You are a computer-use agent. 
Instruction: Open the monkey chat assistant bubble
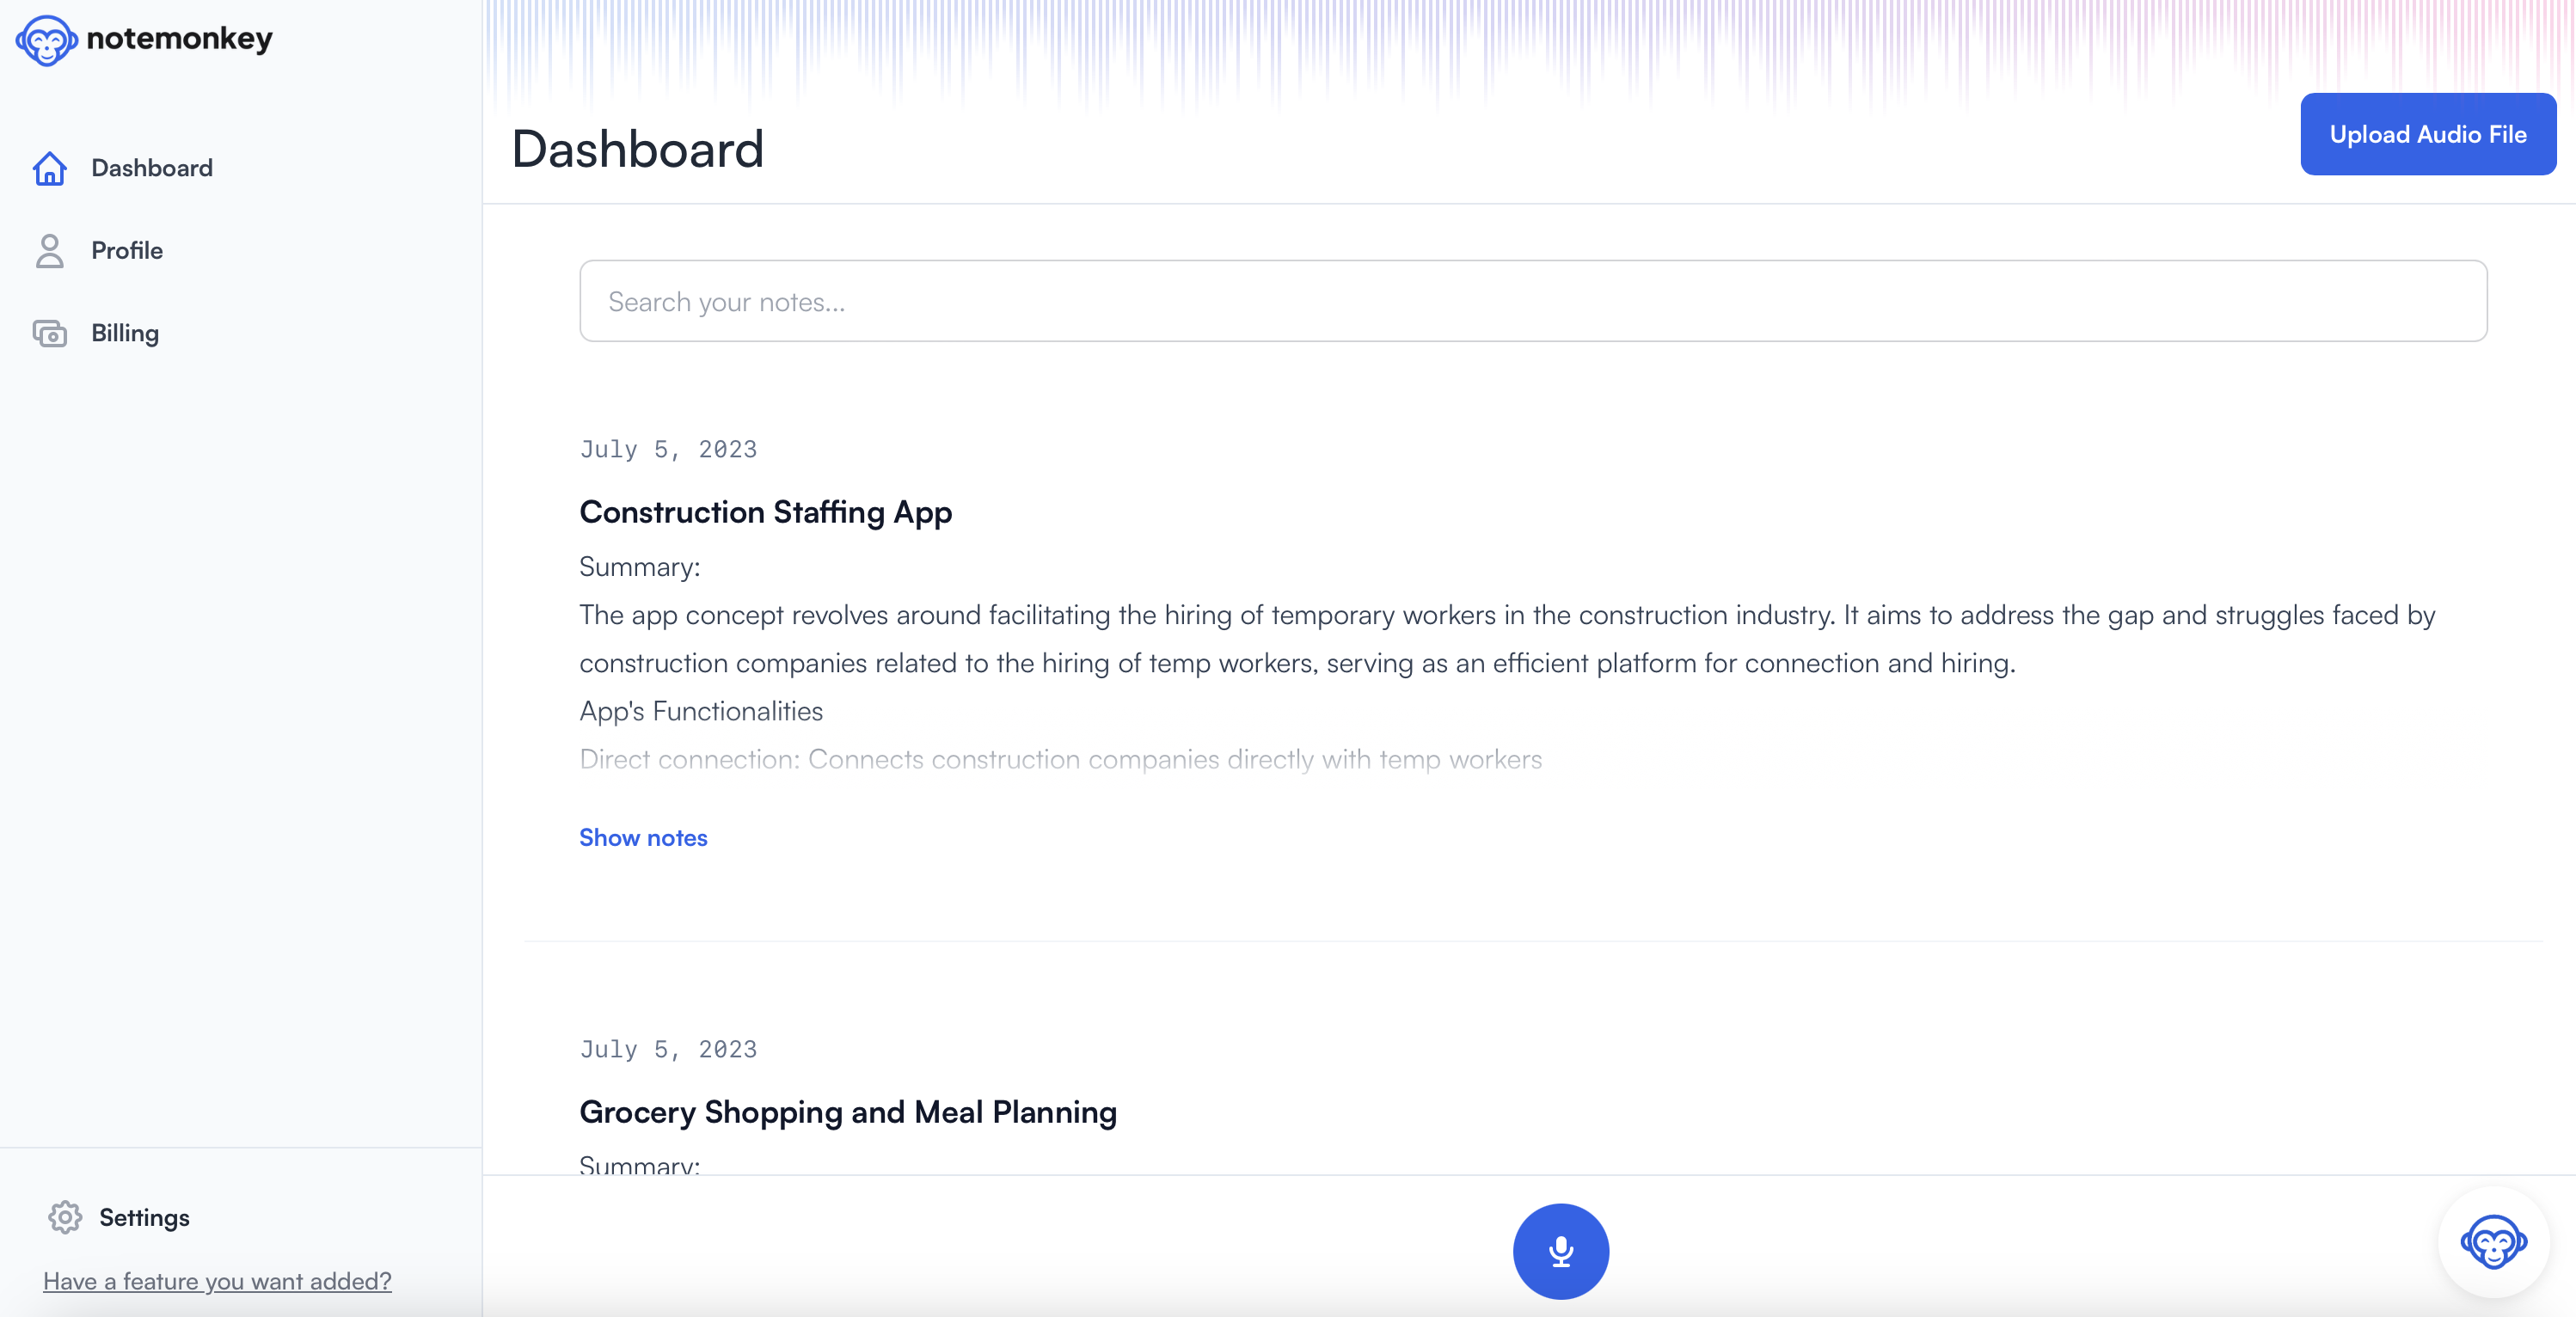coord(2493,1242)
